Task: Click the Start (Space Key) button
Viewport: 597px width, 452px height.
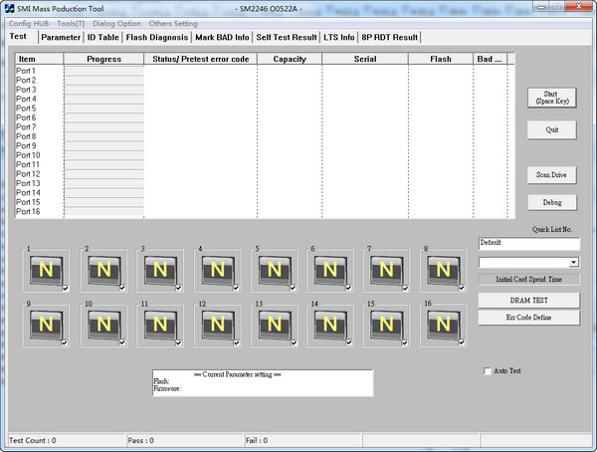Action: tap(552, 98)
